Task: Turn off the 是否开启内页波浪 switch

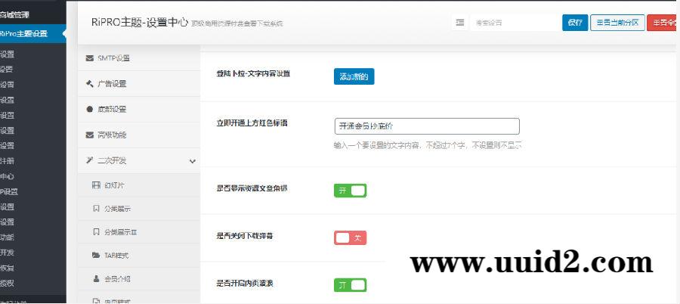Action: coord(350,285)
